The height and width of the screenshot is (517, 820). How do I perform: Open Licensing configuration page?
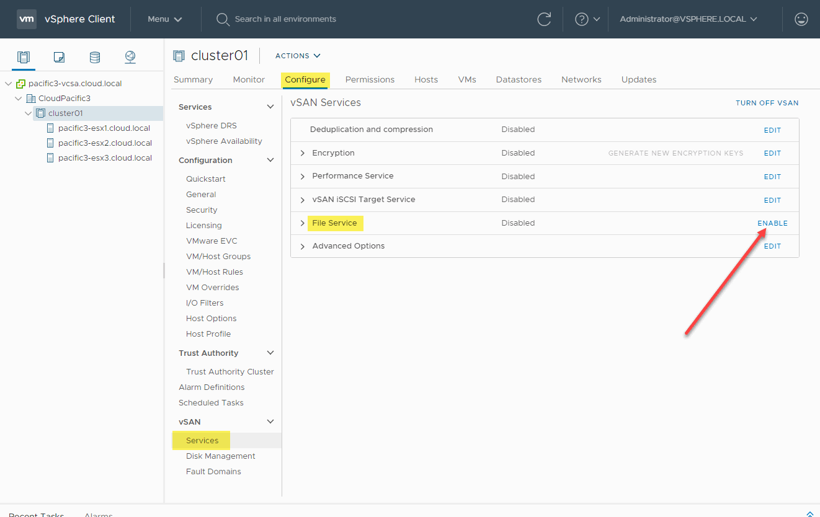pyautogui.click(x=204, y=225)
